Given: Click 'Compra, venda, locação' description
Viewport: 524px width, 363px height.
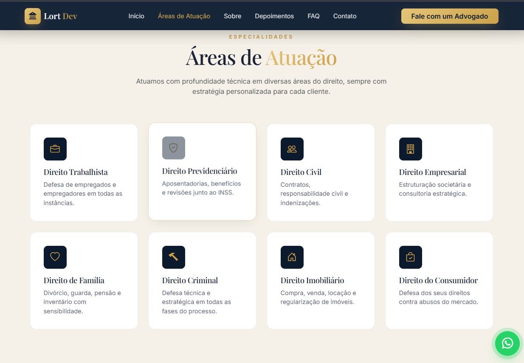Looking at the screenshot, I should click(318, 298).
